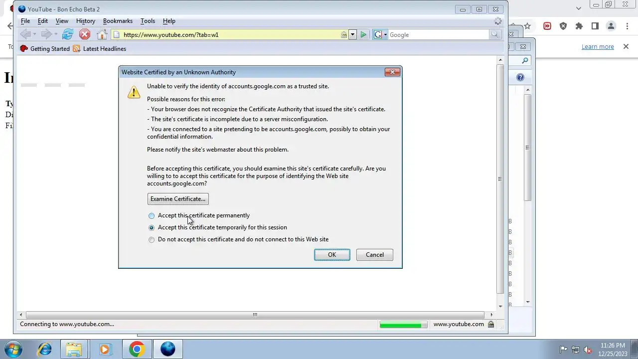Click the red extension icon in Chrome
This screenshot has height=359, width=638.
coord(547,26)
